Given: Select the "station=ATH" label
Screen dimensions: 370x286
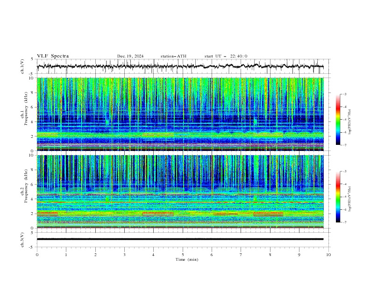Looking at the screenshot, I should pyautogui.click(x=173, y=56).
